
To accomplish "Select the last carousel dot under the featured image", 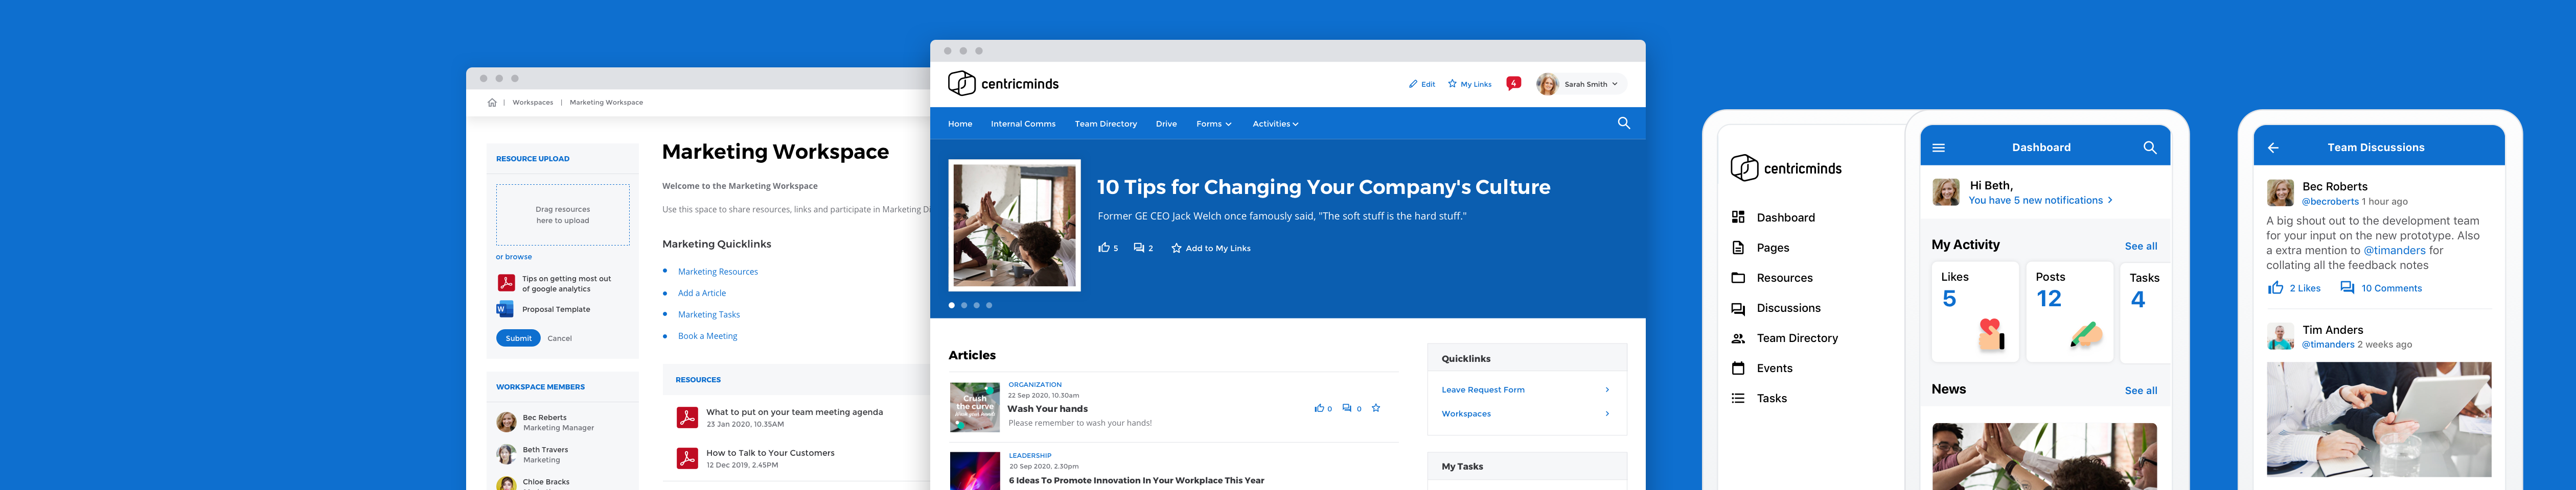I will click(989, 305).
